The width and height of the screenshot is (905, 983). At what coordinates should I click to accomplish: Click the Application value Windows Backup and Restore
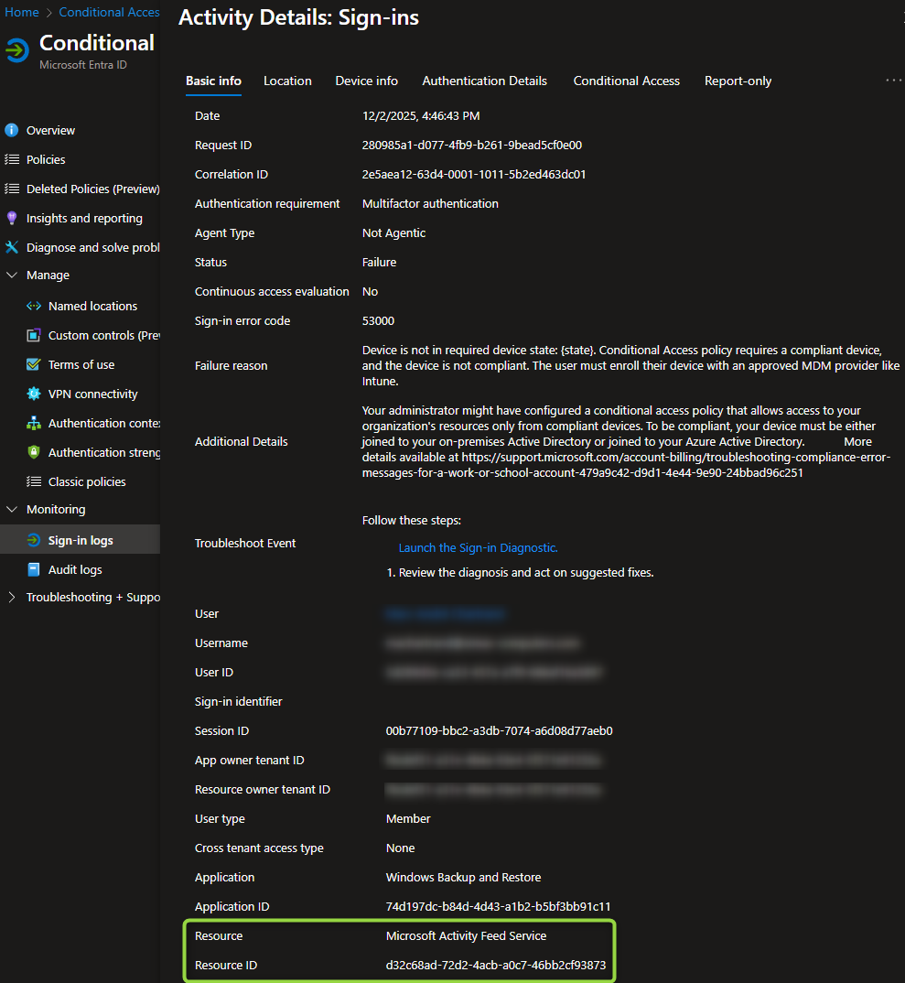pyautogui.click(x=463, y=877)
